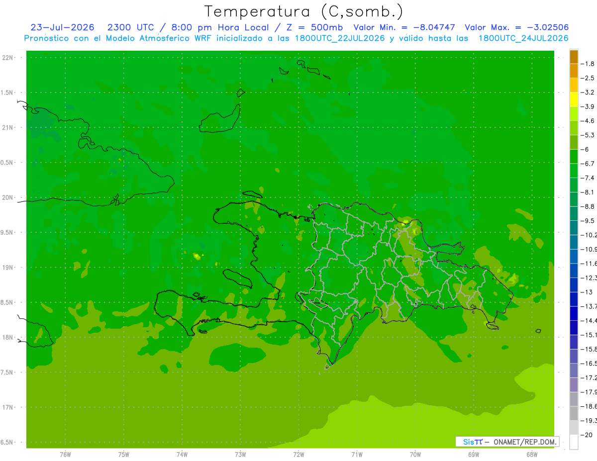The height and width of the screenshot is (461, 597).
Task: Click the "69W" longitude label
Action: click(x=474, y=455)
